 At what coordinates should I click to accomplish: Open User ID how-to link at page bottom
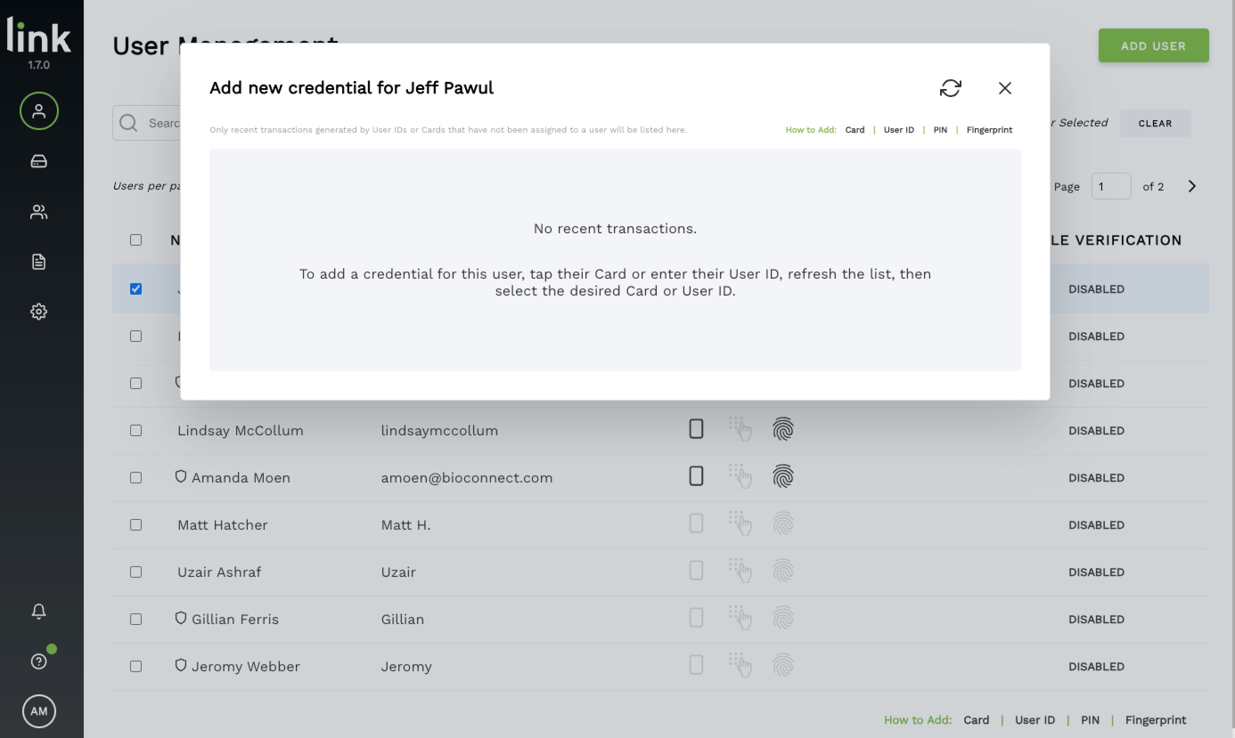click(x=1035, y=720)
